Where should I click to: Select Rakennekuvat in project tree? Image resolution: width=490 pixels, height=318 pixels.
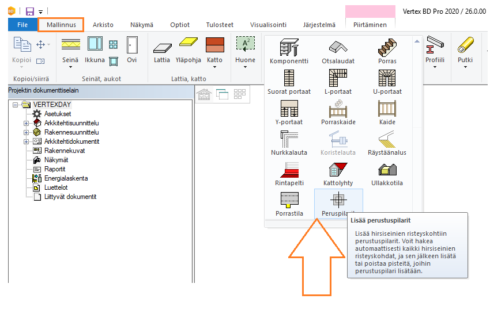click(x=65, y=151)
